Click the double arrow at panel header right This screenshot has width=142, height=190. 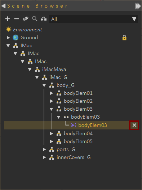point(138,6)
